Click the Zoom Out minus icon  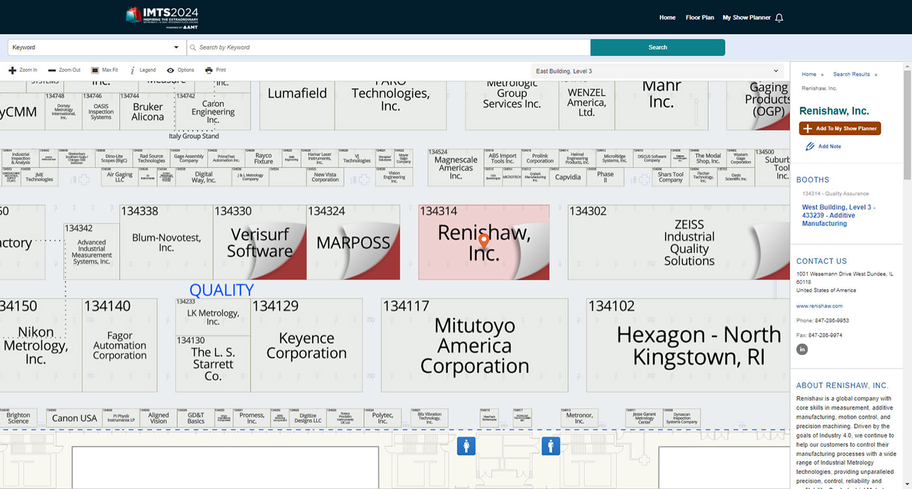52,70
